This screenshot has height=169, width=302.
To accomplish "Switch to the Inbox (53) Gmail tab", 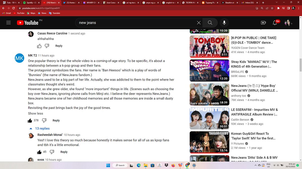I will coord(249,3).
